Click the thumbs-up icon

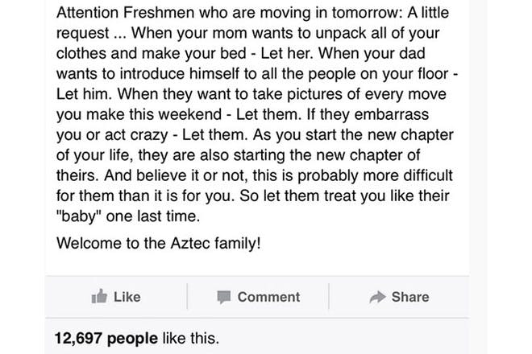(x=99, y=296)
